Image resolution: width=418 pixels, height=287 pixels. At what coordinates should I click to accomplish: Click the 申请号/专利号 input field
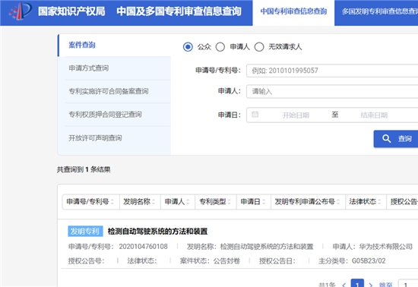click(x=332, y=71)
